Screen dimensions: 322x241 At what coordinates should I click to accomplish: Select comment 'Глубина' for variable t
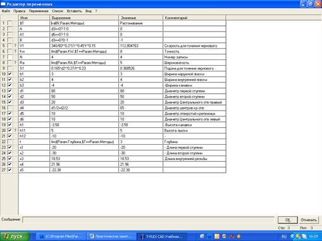[x=194, y=142]
